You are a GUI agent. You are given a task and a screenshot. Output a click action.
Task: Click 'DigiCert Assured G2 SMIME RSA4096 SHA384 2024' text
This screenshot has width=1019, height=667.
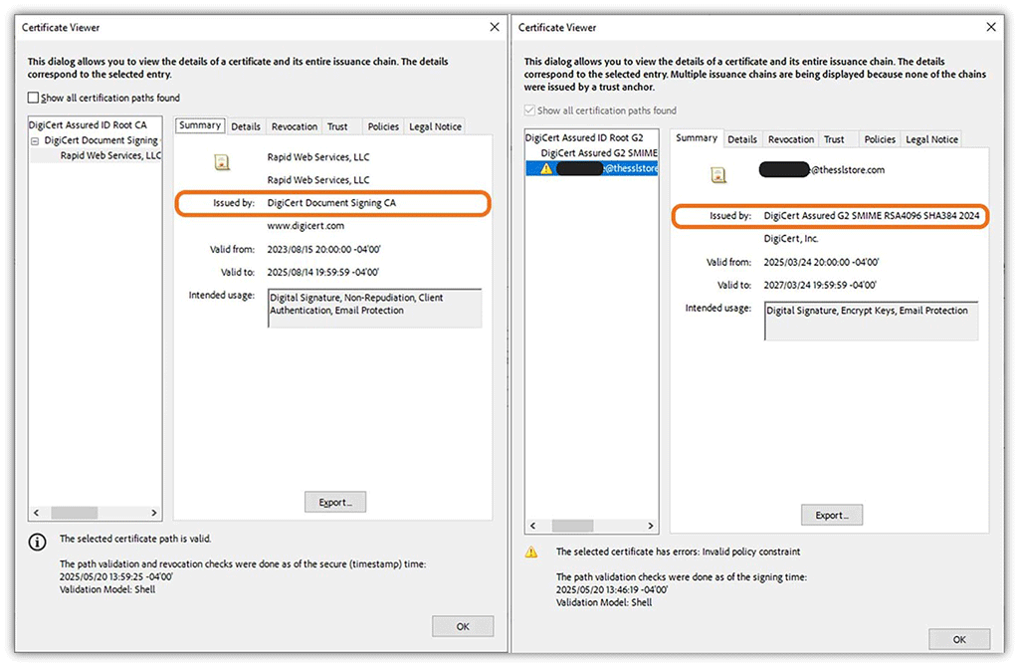tap(872, 216)
